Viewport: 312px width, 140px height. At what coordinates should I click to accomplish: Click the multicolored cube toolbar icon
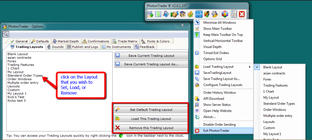click(225, 14)
